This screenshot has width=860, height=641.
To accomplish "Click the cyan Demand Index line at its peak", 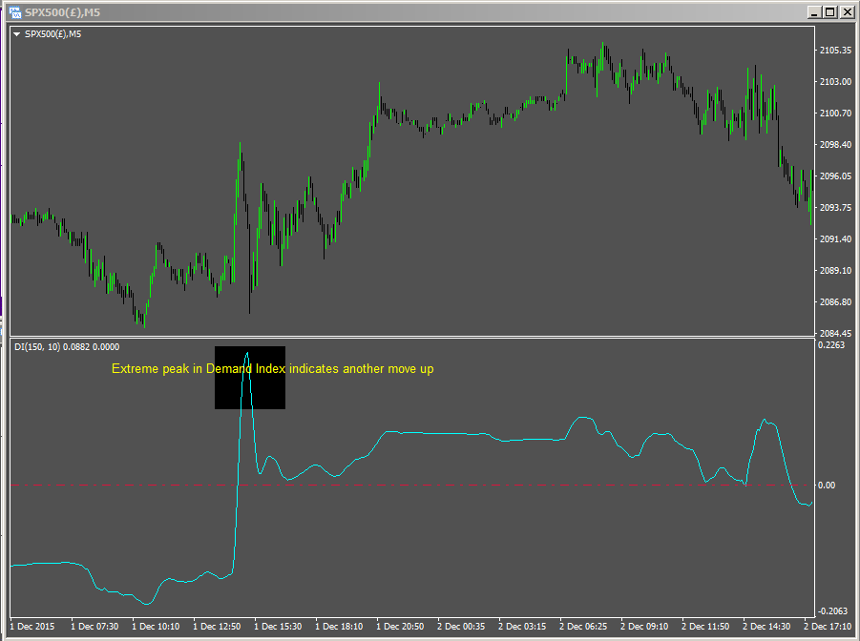I will [x=247, y=353].
